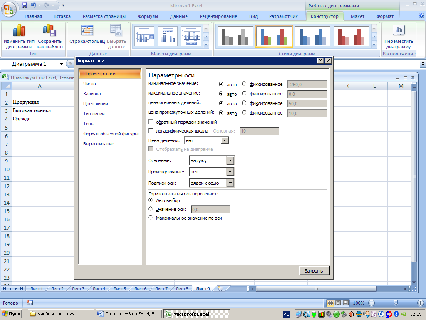
Task: Click the NVIDIA tray icon
Action: [404, 314]
